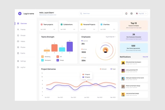Click the Active count 3000
165x110 pixels.
coord(84,52)
